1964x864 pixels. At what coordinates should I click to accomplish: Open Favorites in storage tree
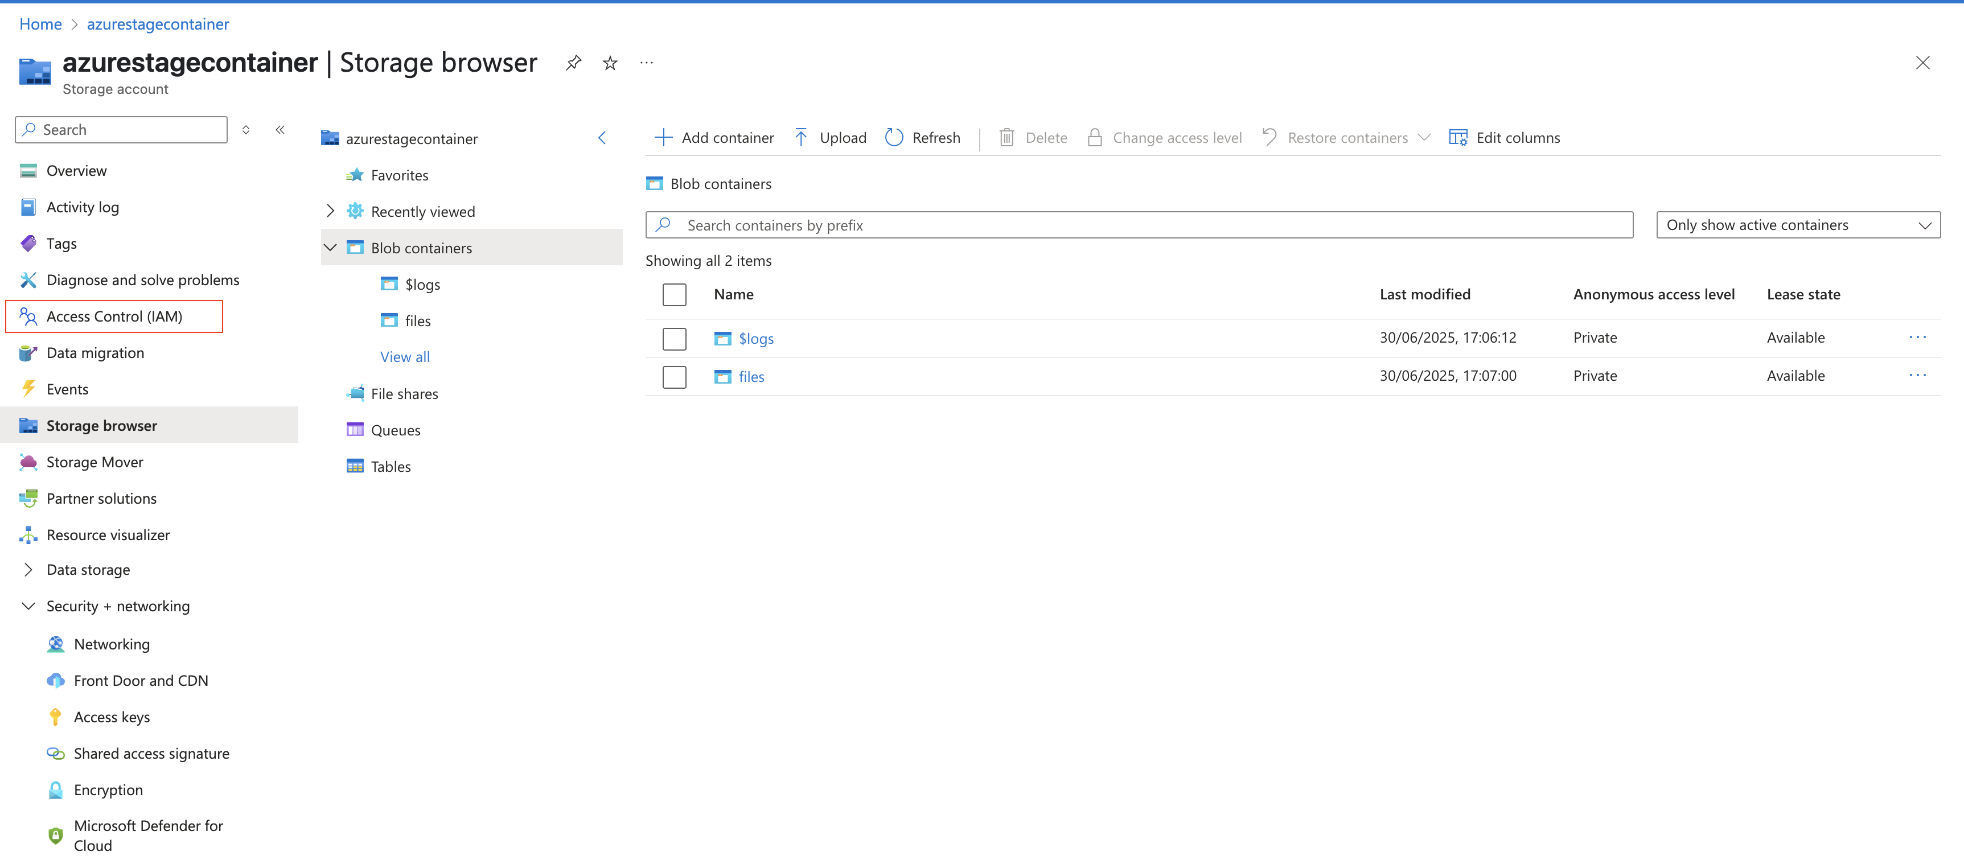(398, 175)
